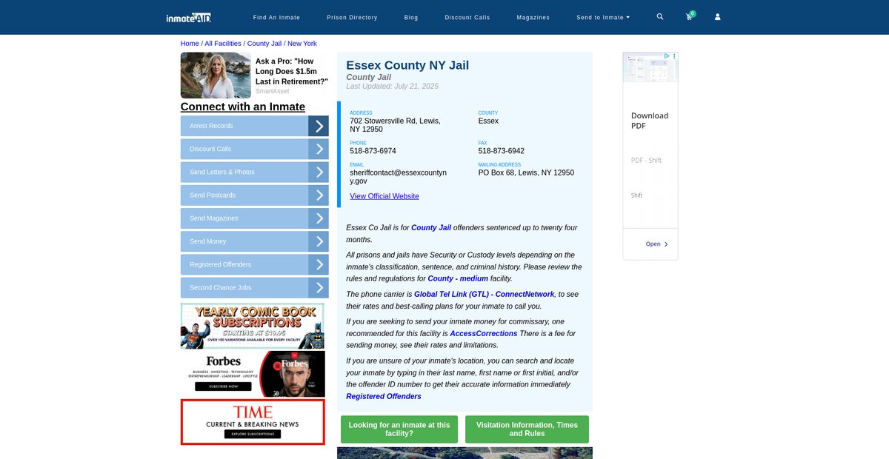Go to the Blog page
889x459 pixels.
coord(411,17)
